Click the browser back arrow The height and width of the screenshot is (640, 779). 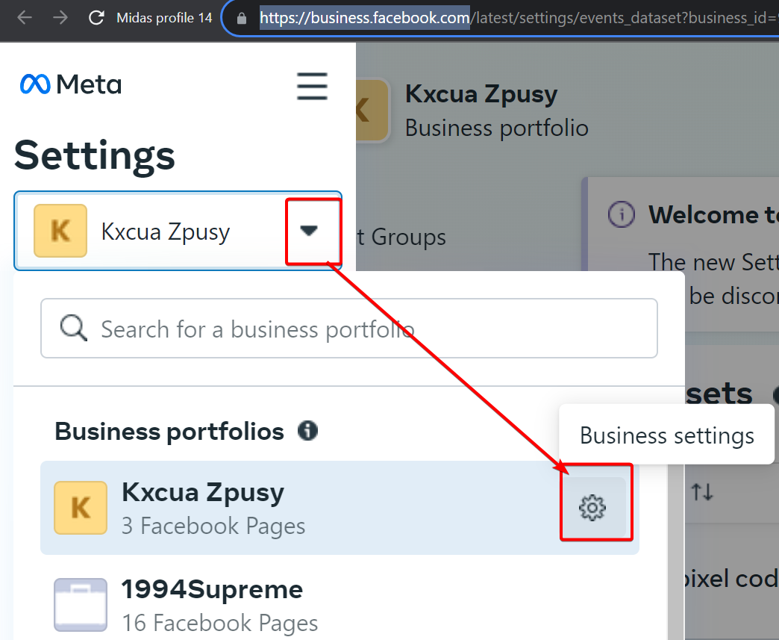25,18
